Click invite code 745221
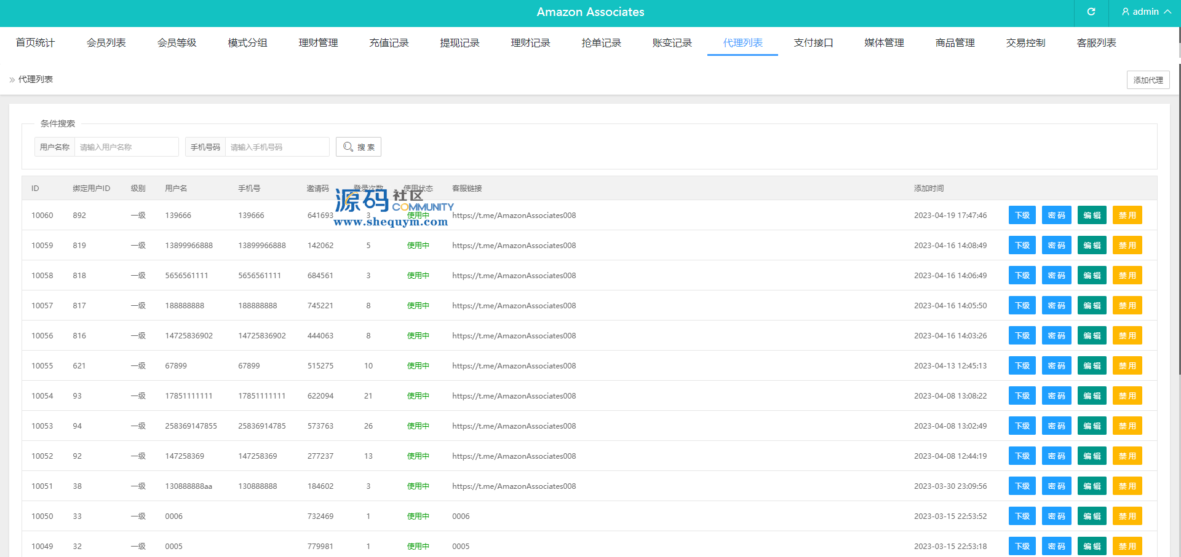 [x=320, y=305]
